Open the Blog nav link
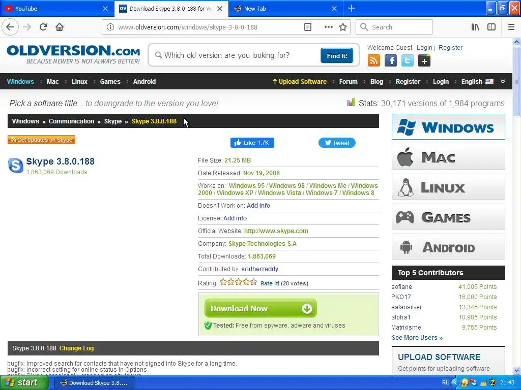 tap(377, 82)
